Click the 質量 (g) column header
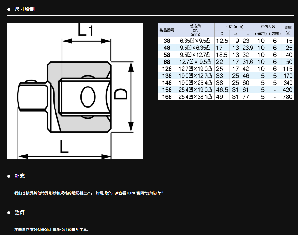 288,30
